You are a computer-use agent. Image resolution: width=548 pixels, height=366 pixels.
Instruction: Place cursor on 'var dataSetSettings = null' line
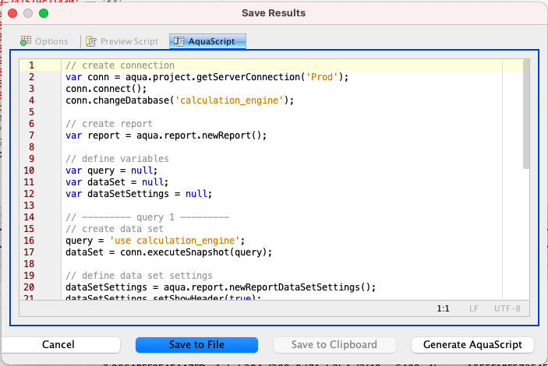pyautogui.click(x=138, y=194)
